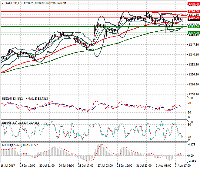Click the green 1257.00 support label
The width and height of the screenshot is (200, 169).
point(194,33)
